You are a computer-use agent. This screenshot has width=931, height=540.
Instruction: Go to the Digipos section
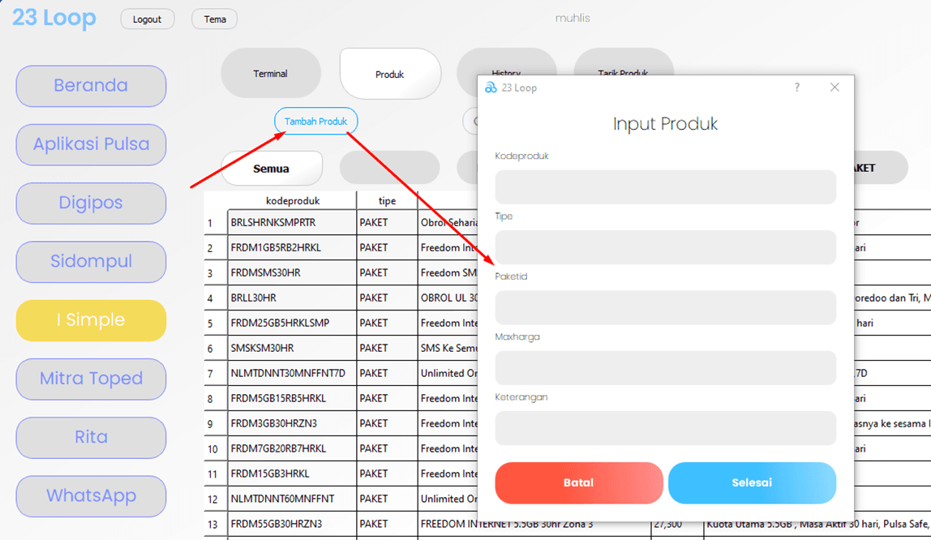(x=91, y=203)
